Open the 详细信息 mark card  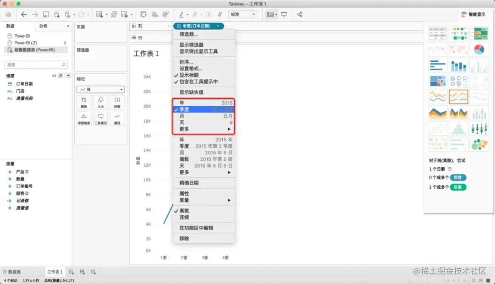pos(84,119)
